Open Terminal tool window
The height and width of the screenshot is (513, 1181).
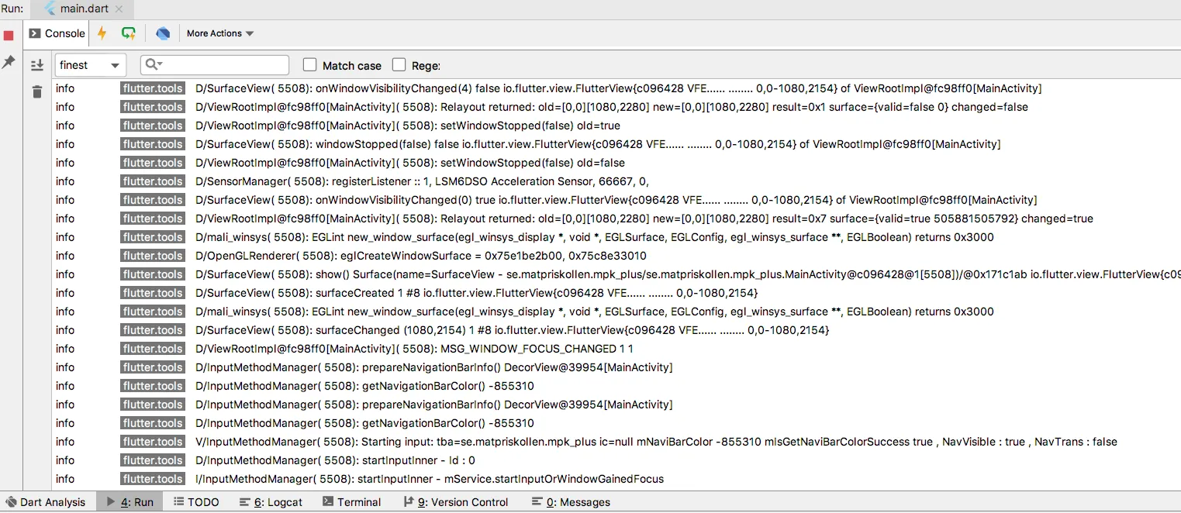point(351,502)
